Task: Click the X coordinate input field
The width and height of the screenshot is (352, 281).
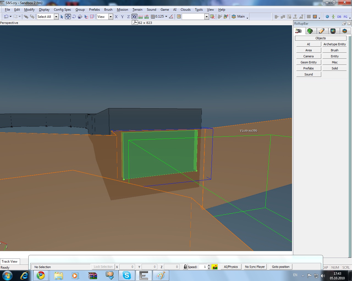Action: pyautogui.click(x=127, y=267)
